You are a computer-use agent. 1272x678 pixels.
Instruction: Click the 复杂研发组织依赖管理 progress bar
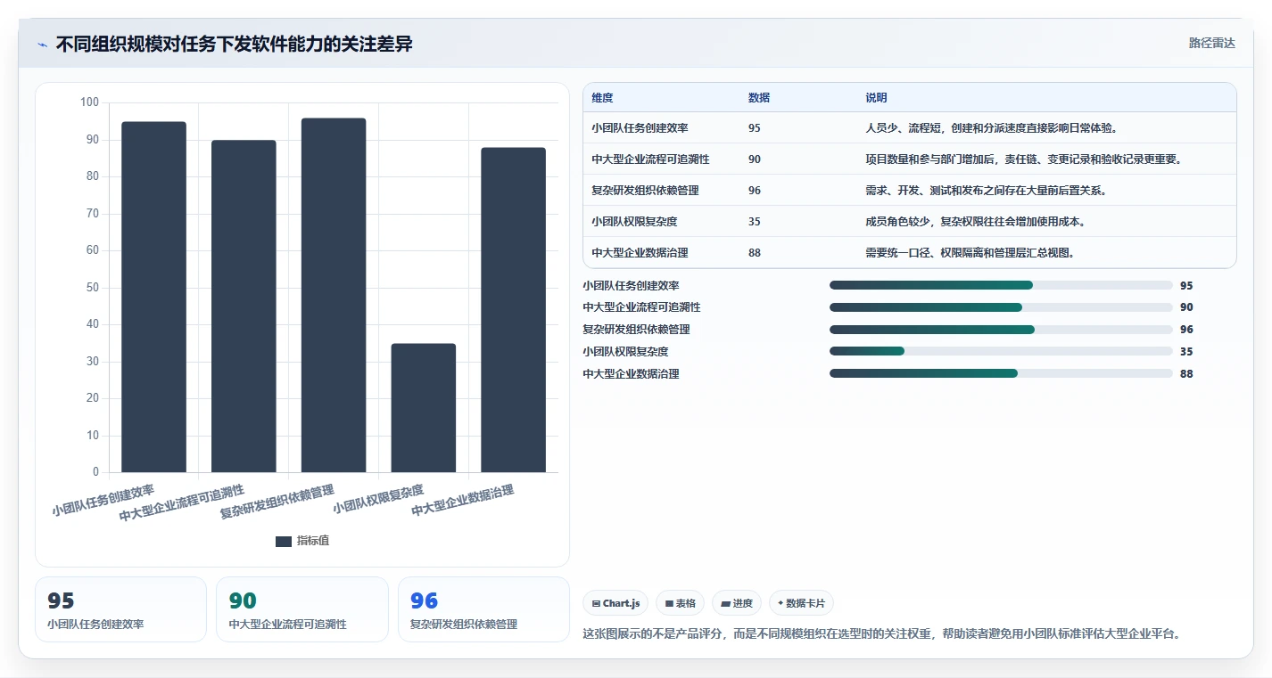[1001, 330]
